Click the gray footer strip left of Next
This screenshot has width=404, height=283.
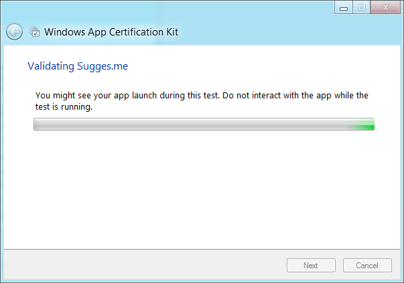[x=134, y=266]
